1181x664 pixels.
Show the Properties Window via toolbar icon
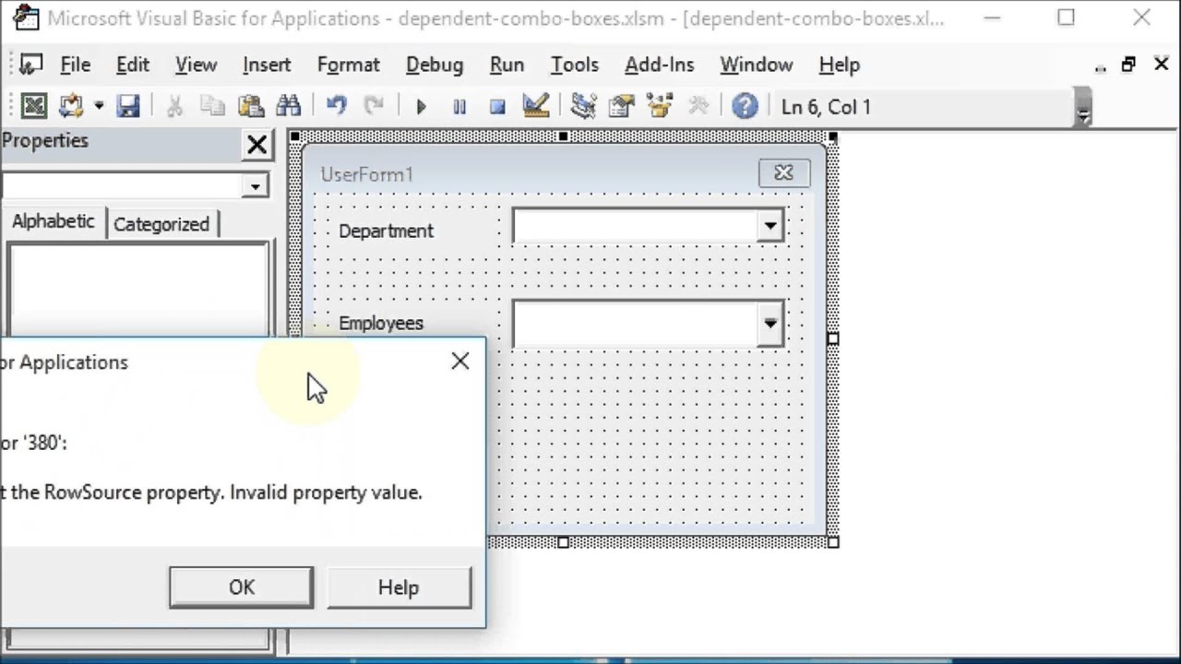tap(621, 106)
